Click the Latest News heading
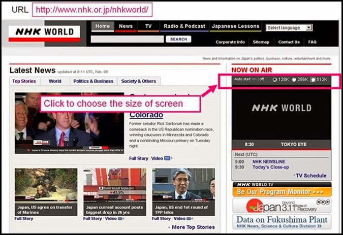 (33, 71)
